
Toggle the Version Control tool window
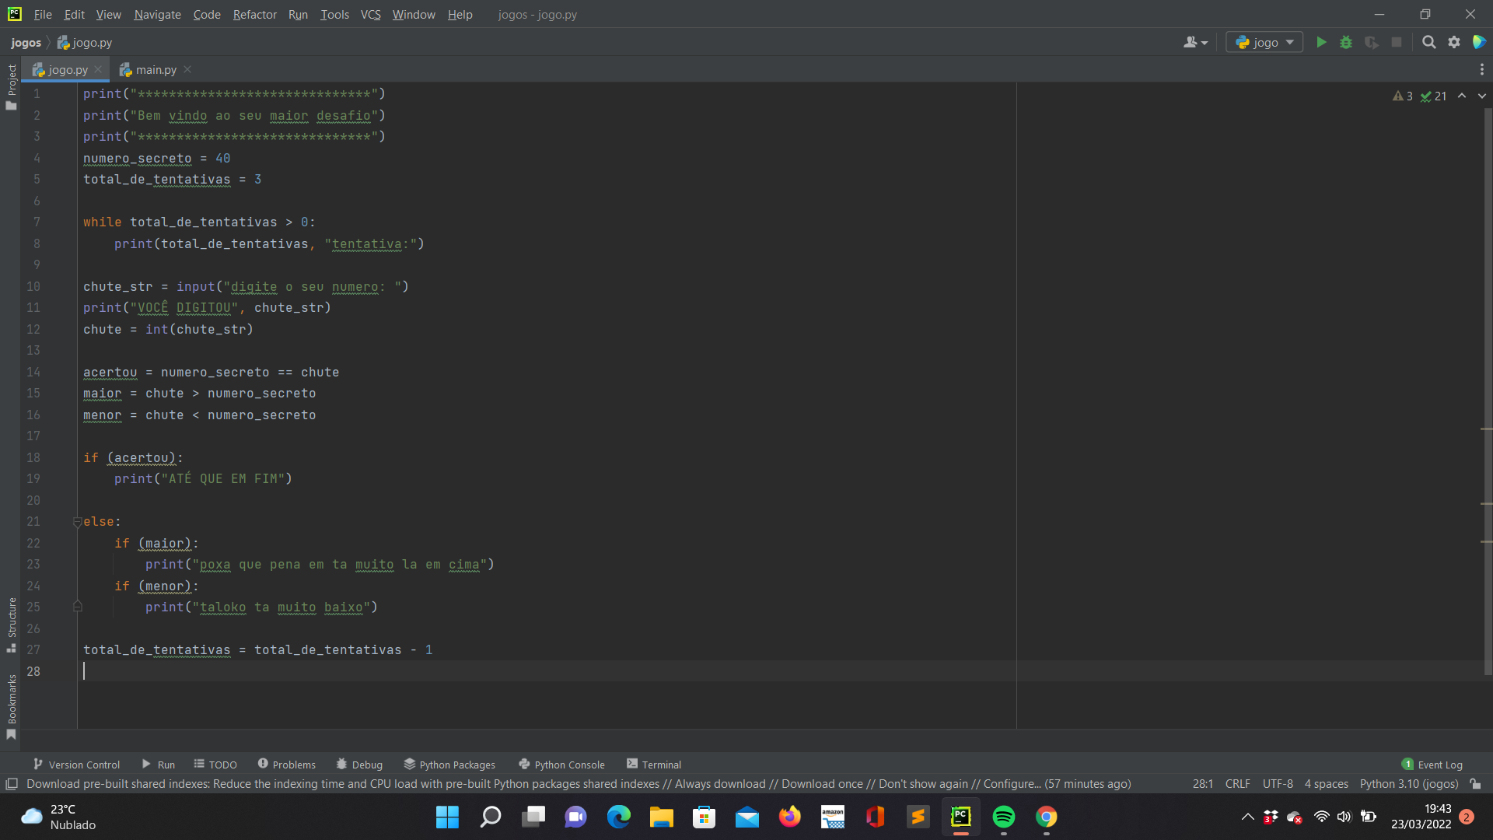pyautogui.click(x=76, y=765)
